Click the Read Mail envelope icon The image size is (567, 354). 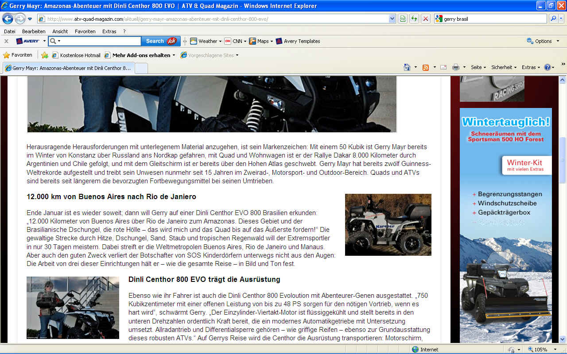(443, 67)
